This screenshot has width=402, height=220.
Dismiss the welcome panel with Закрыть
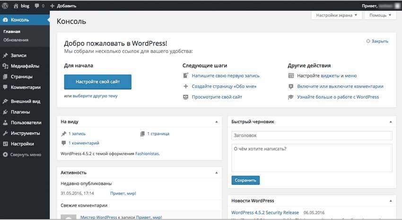[x=377, y=41]
